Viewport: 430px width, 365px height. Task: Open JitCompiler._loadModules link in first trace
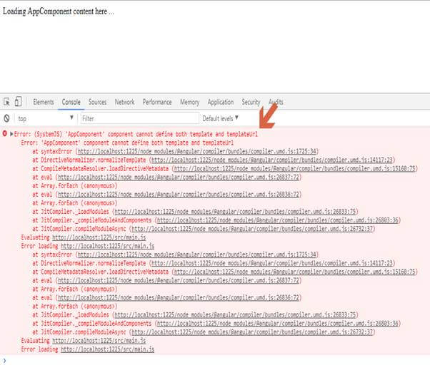point(235,212)
